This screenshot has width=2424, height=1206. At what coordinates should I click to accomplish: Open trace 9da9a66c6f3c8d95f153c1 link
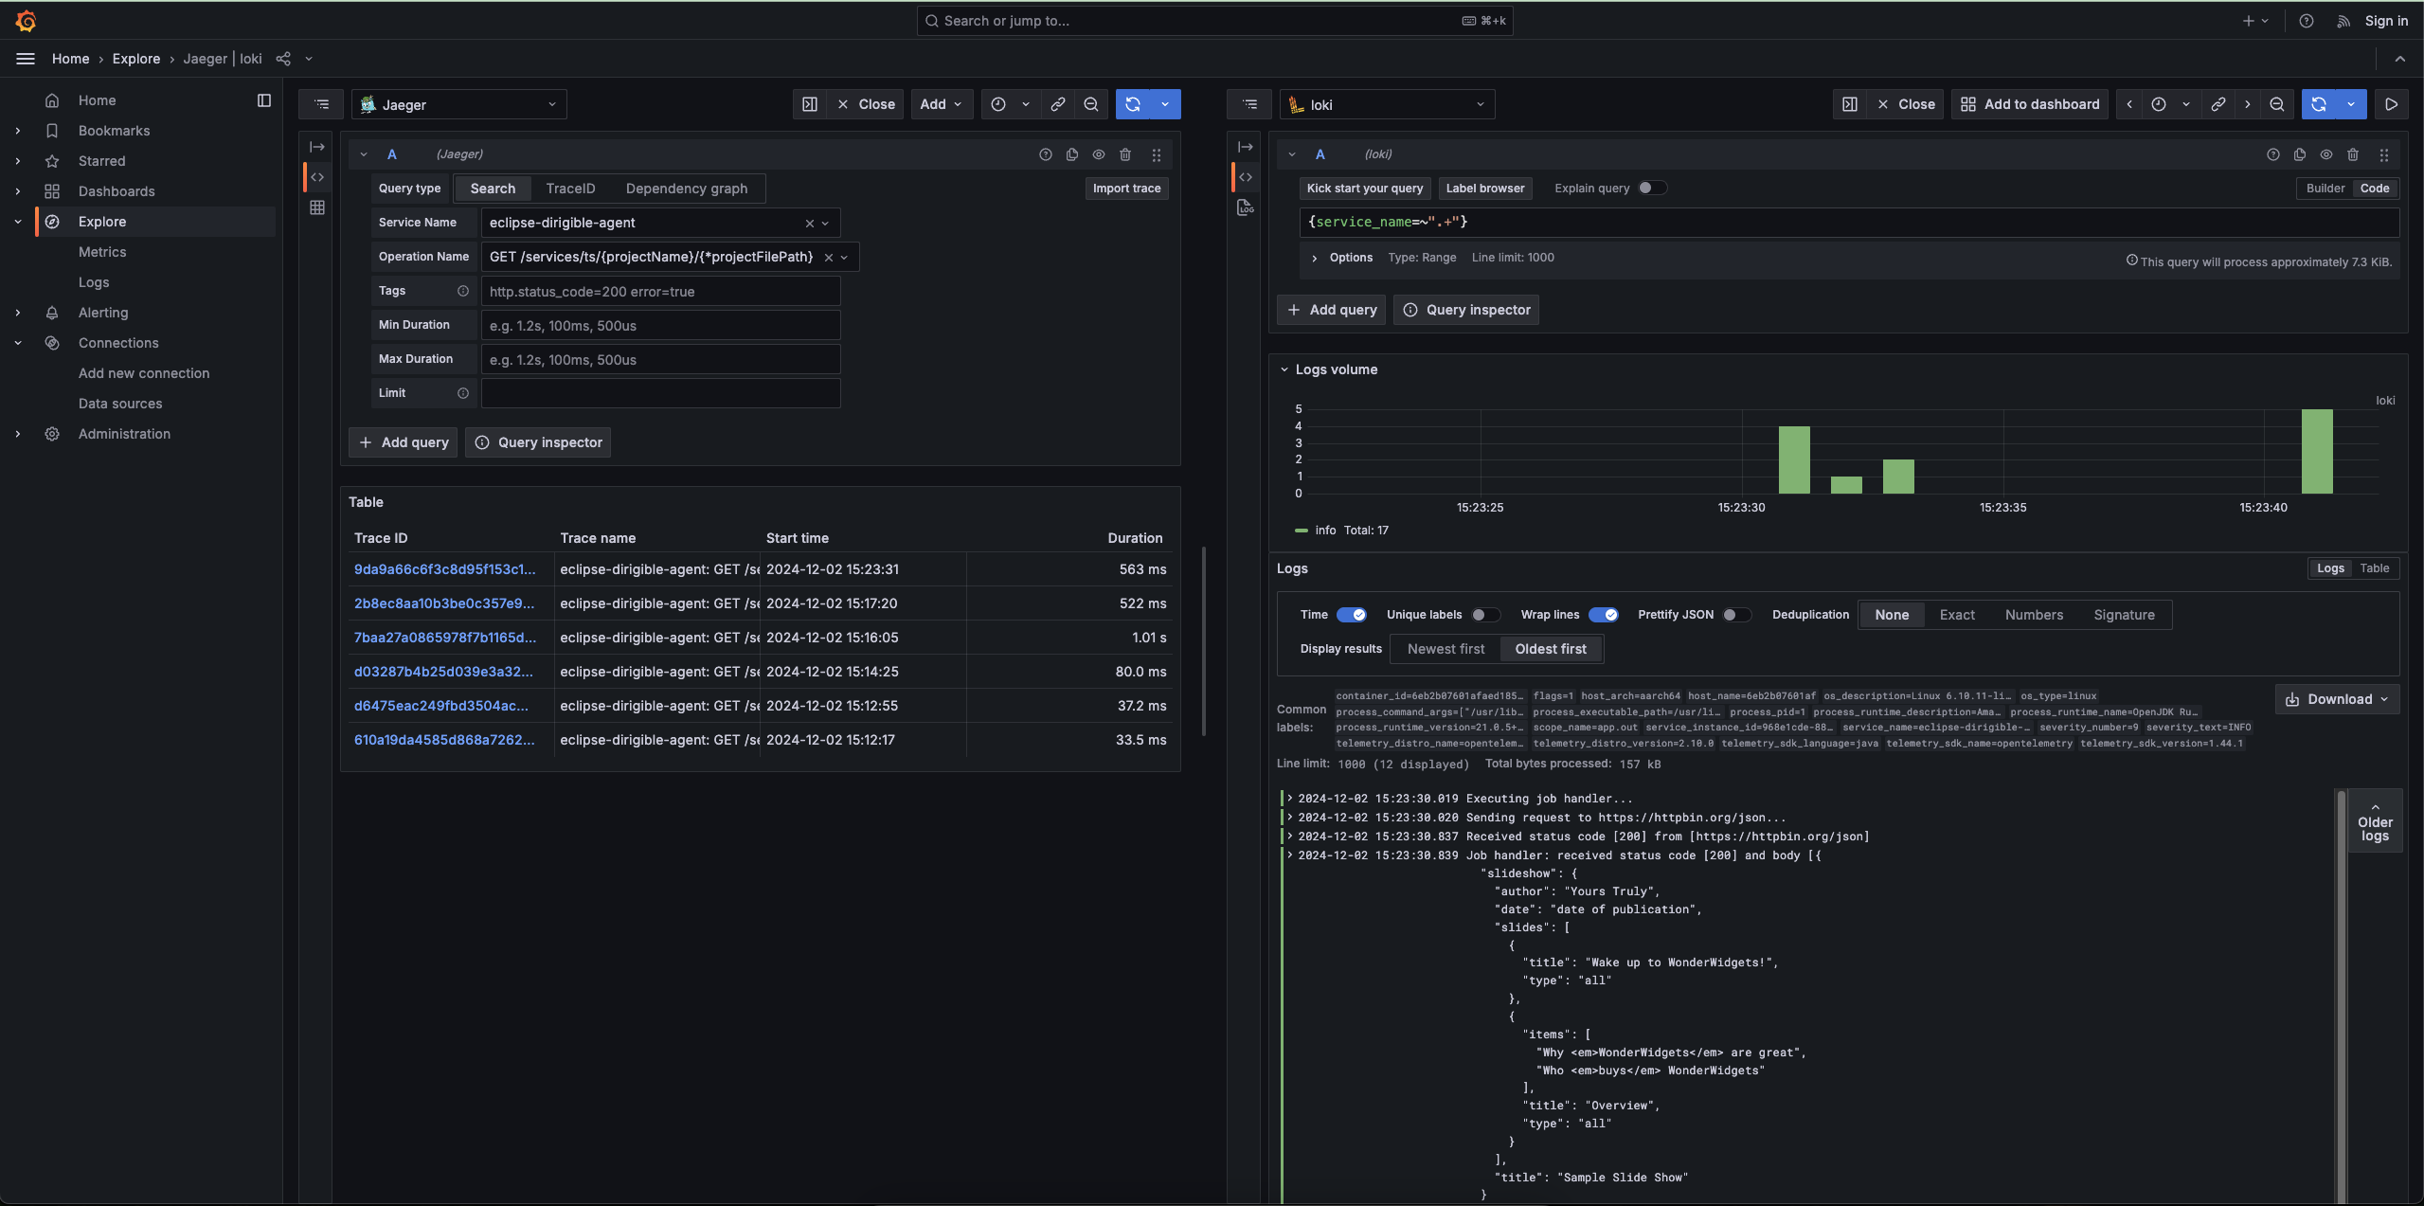445,569
